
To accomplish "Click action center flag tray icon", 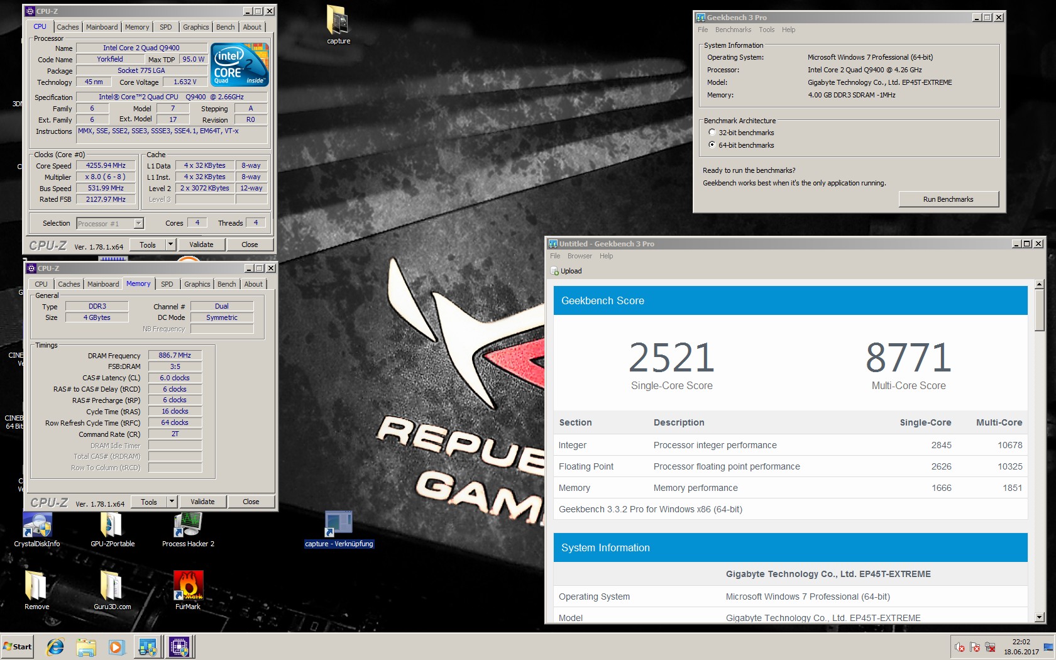I will [x=975, y=647].
